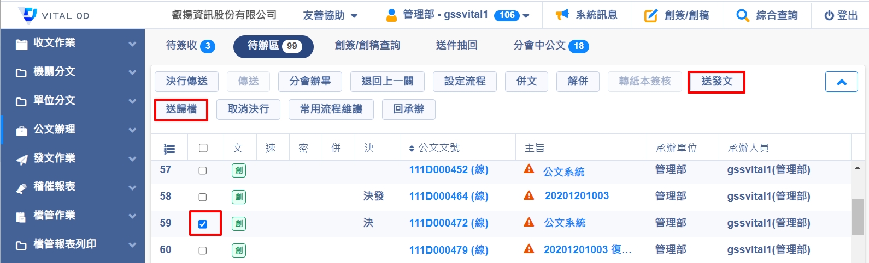The width and height of the screenshot is (869, 263).
Task: Click the green 創 icon in row 58
Action: coord(239,197)
